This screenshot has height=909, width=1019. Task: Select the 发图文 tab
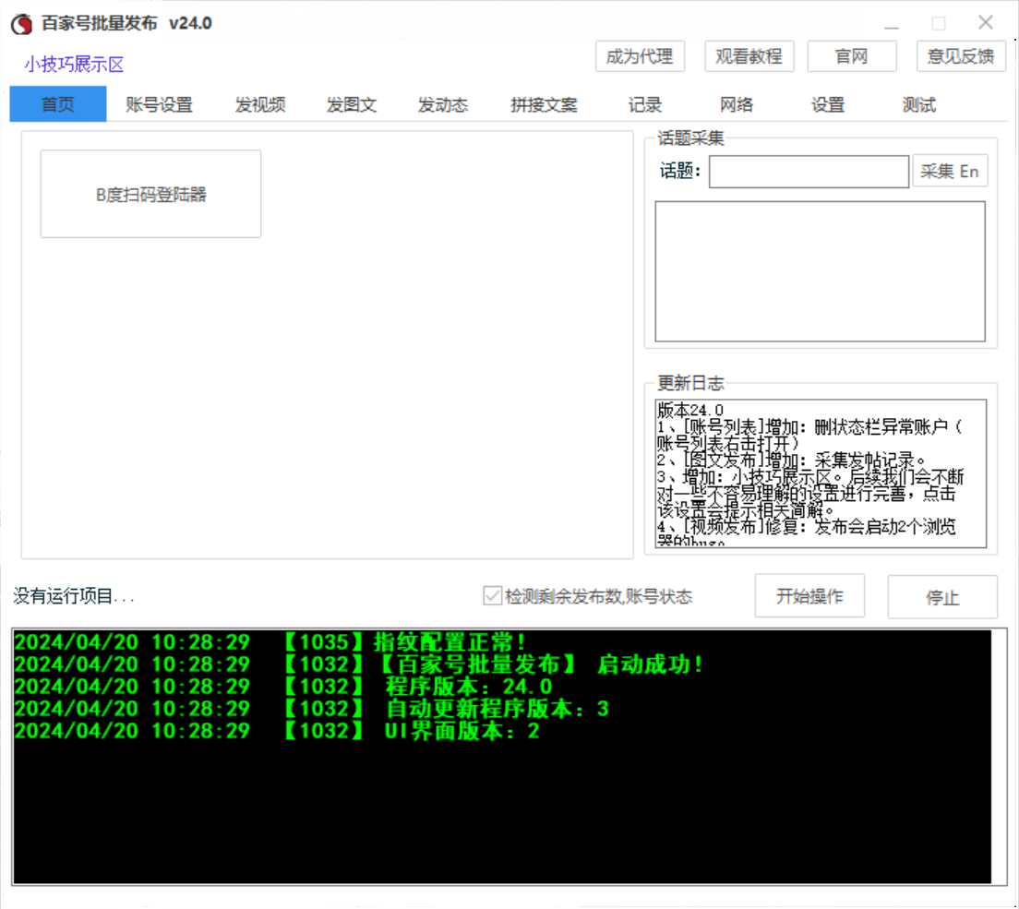click(352, 104)
